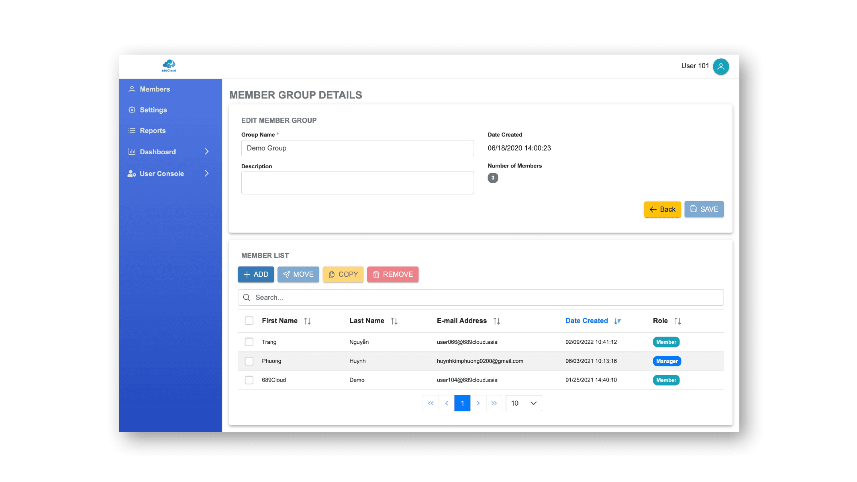
Task: Open Reports in the sidebar
Action: pos(153,131)
